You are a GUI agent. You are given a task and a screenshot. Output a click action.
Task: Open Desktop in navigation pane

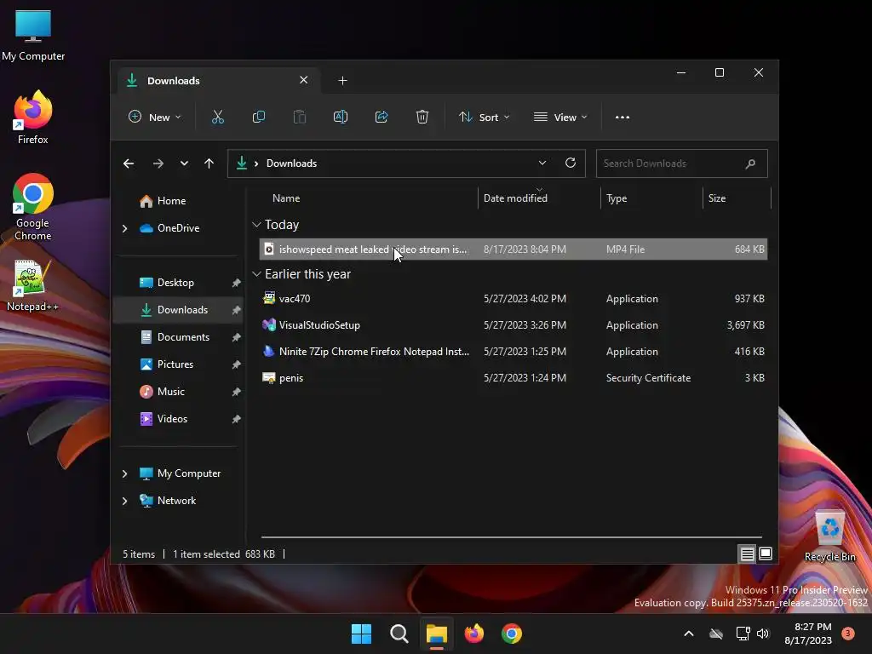point(175,283)
